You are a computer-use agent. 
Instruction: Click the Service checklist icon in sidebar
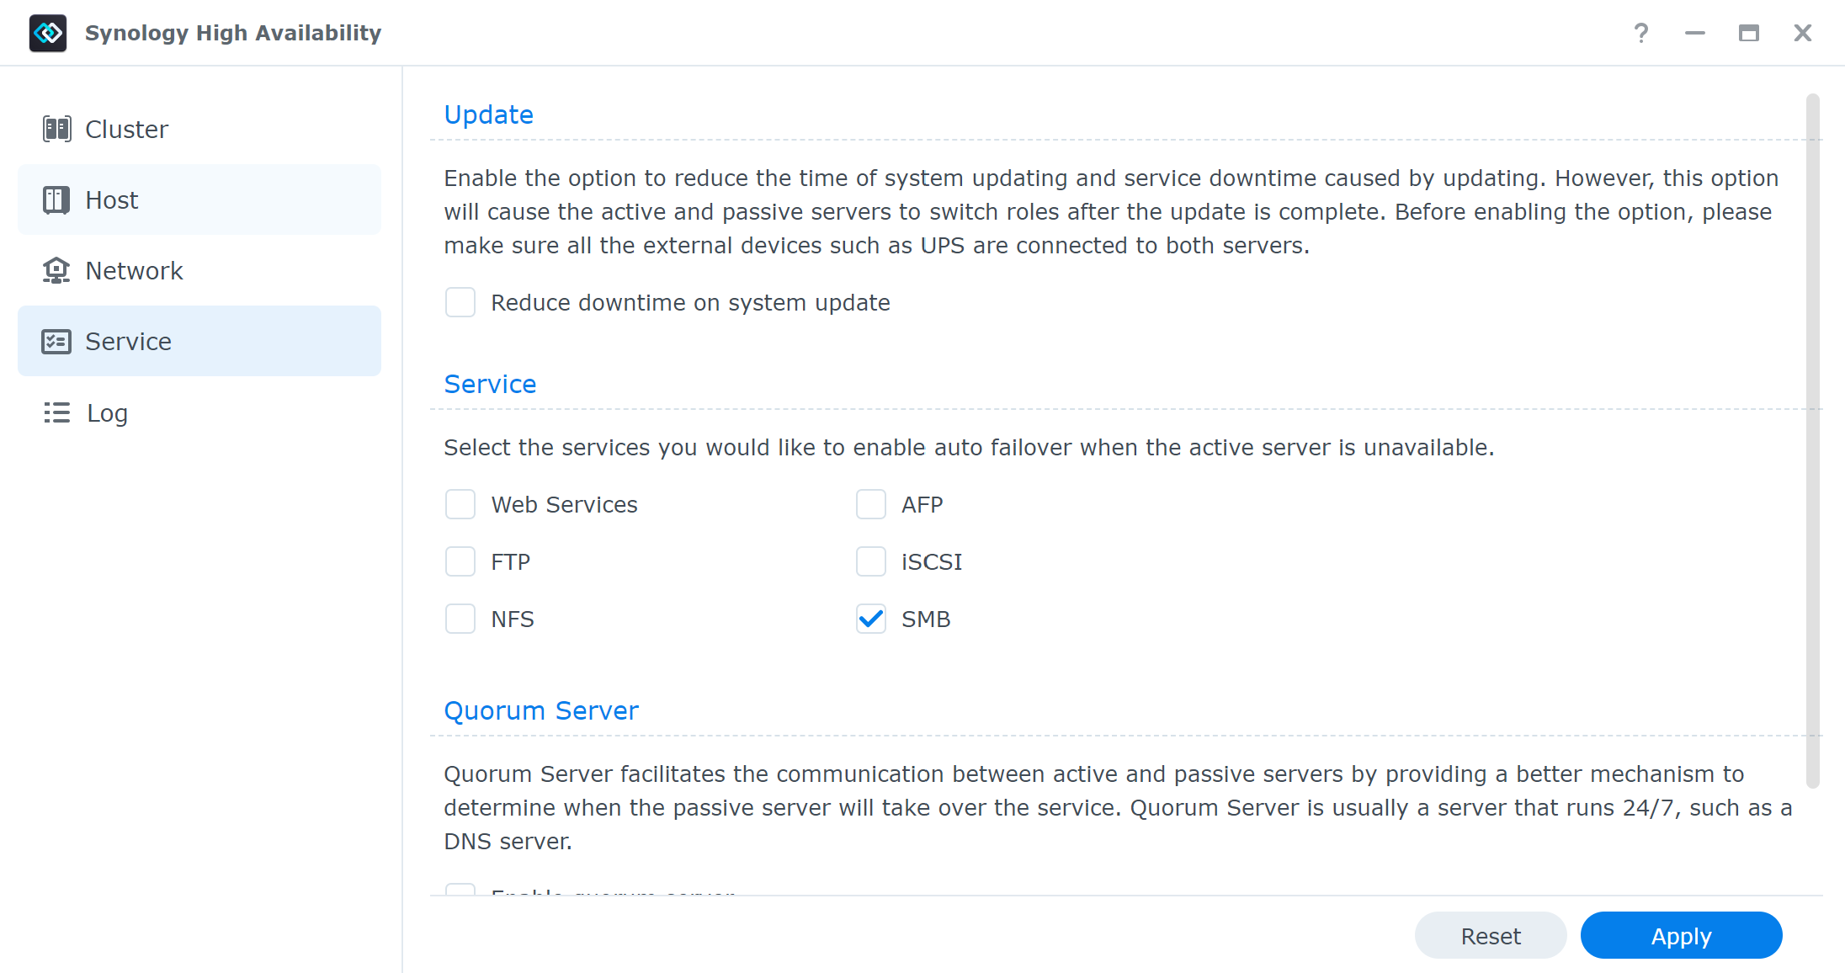(x=56, y=341)
